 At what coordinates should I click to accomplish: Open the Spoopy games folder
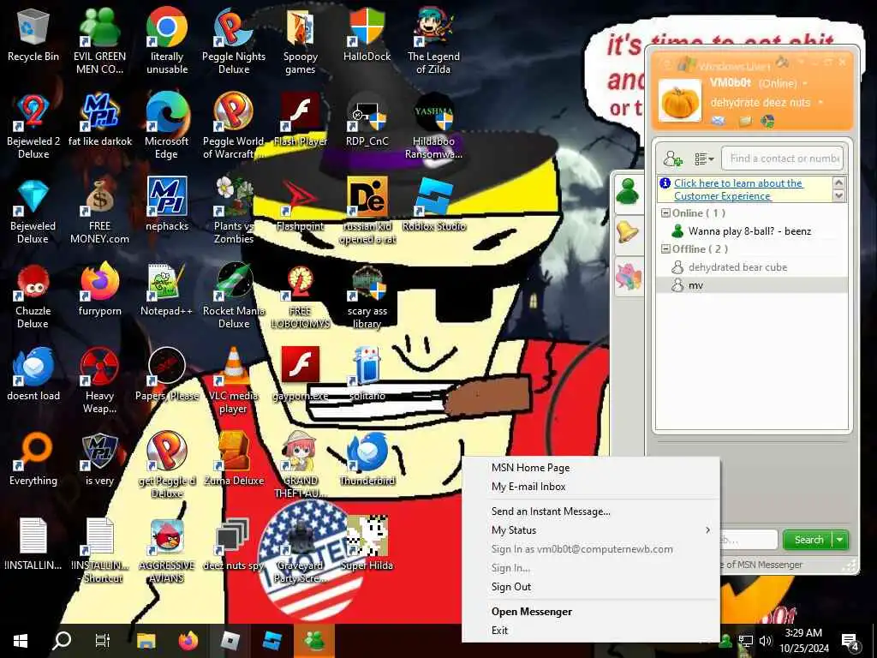[x=301, y=41]
